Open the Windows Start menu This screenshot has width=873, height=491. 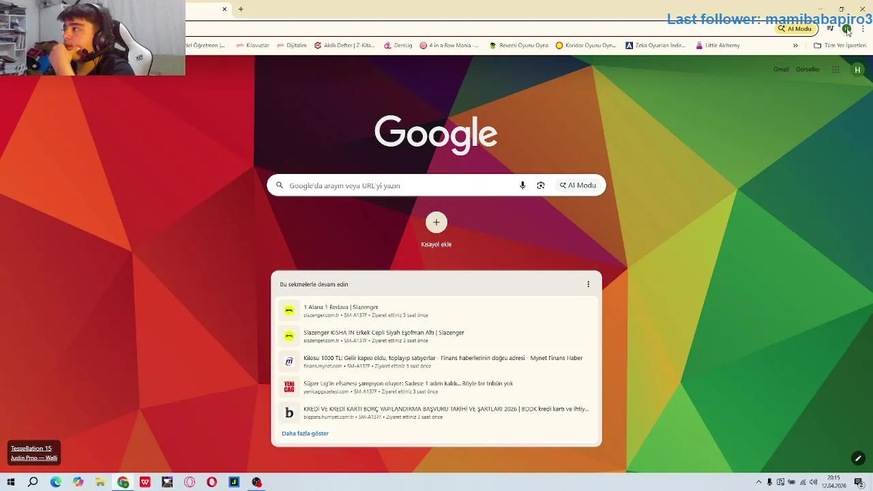11,482
